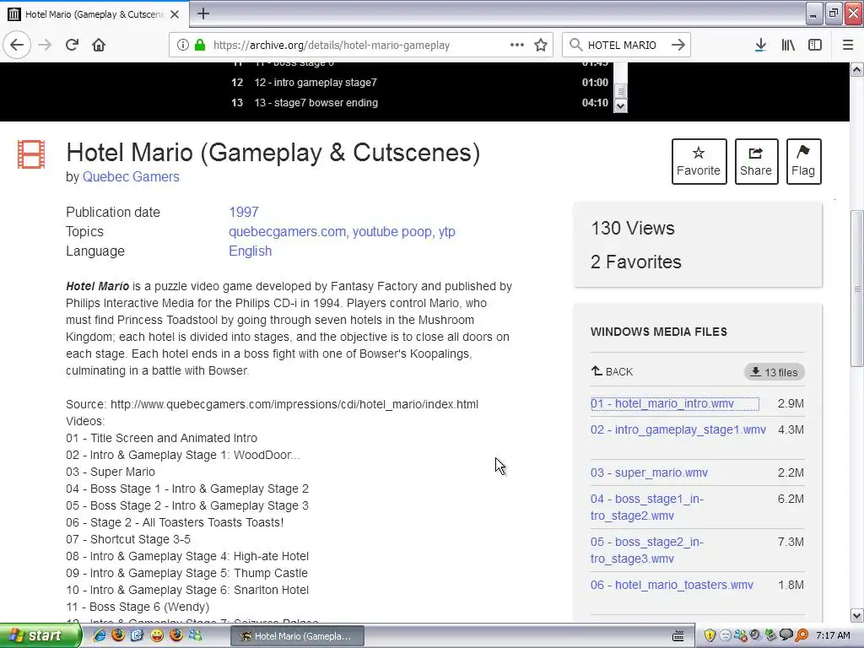Viewport: 864px width, 648px height.
Task: Click the 130 Views statistic
Action: click(633, 228)
